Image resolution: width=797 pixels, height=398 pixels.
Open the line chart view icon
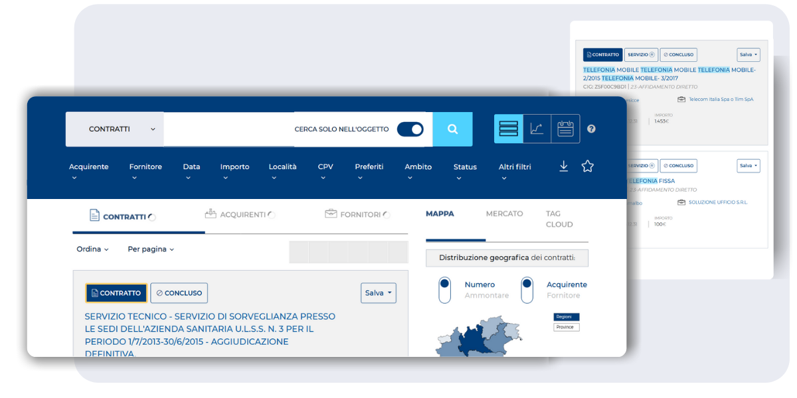coord(537,129)
